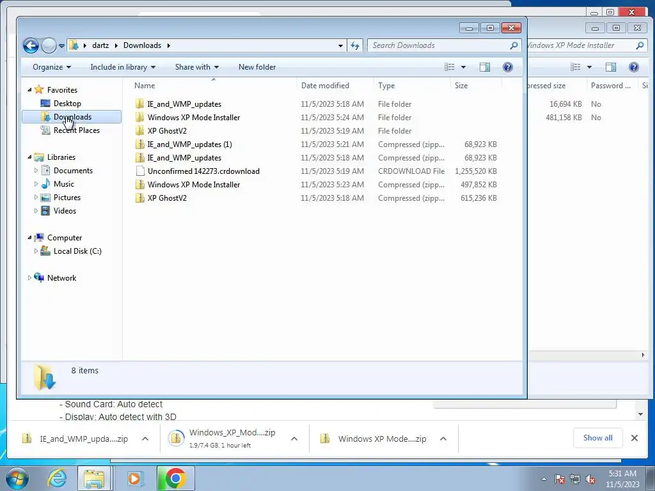Refresh the Downloads folder view
Image resolution: width=655 pixels, height=491 pixels.
(354, 45)
